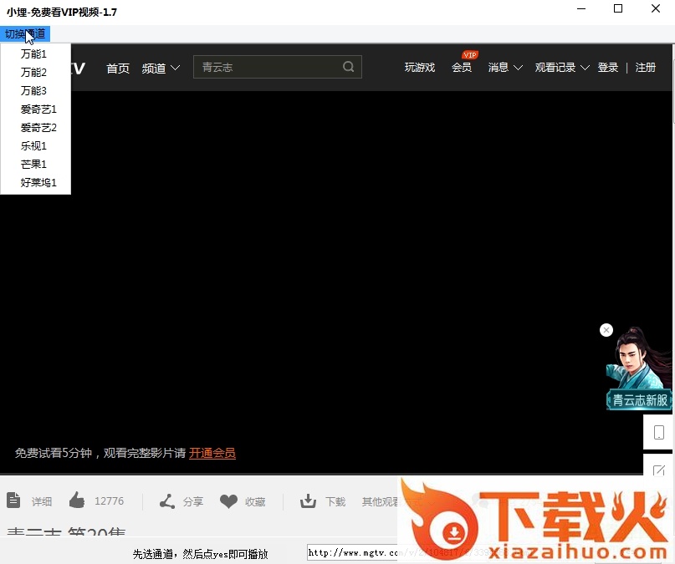Open the 详细 details document icon
Viewport: 675px width, 564px height.
click(x=13, y=500)
